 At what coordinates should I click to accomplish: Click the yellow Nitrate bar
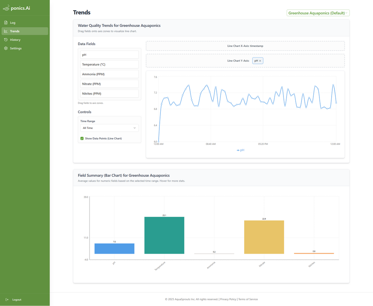click(x=264, y=237)
